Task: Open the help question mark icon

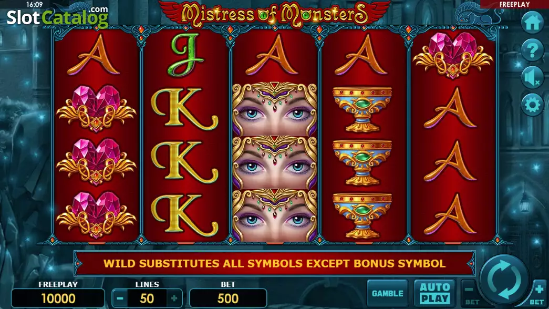Action: point(532,50)
